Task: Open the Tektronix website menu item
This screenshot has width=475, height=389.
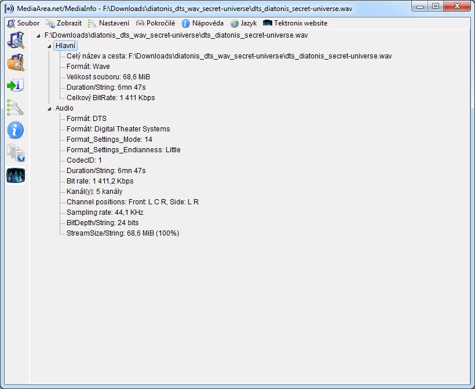Action: pos(295,23)
